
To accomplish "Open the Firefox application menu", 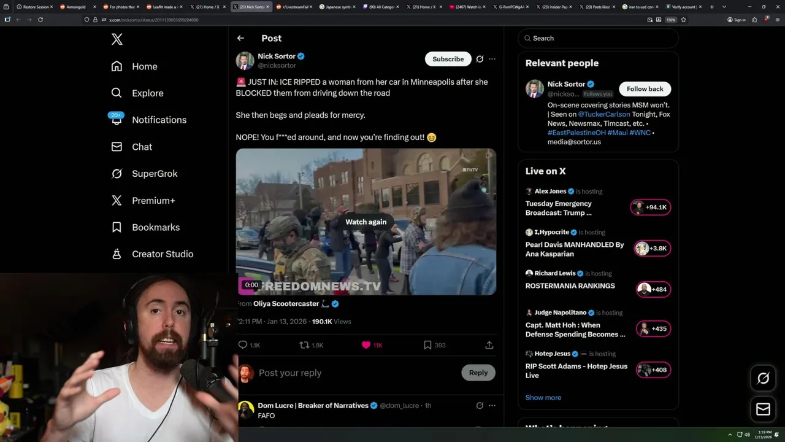I will pos(778,20).
